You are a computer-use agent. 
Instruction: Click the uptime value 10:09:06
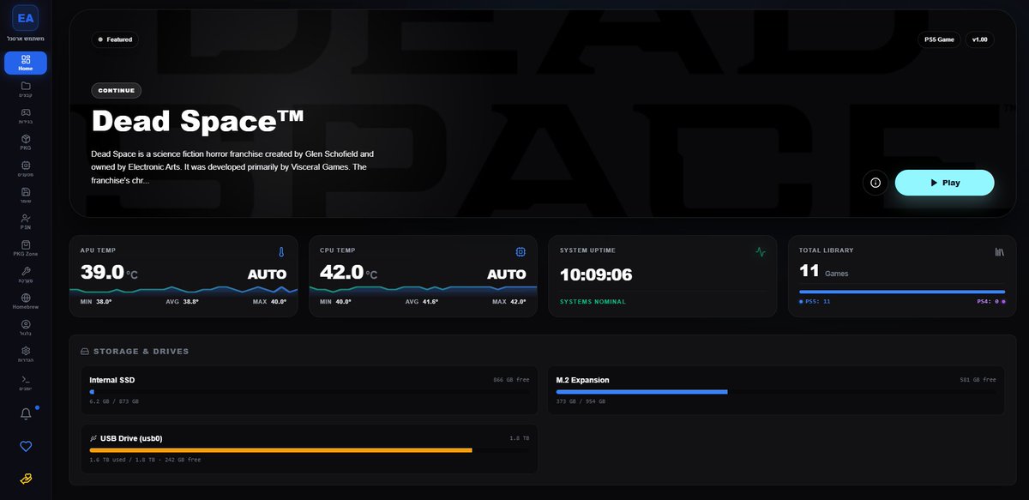coord(596,274)
